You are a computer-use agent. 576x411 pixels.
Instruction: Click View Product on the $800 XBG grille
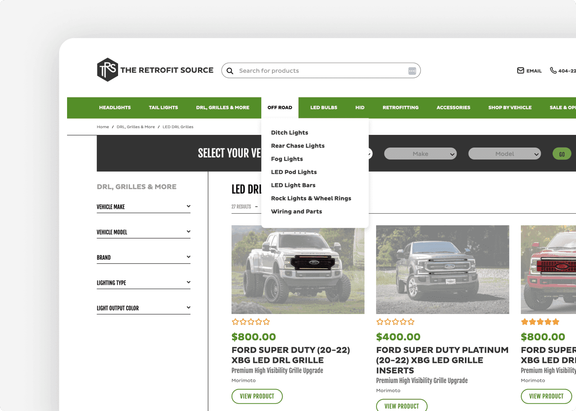(x=257, y=396)
